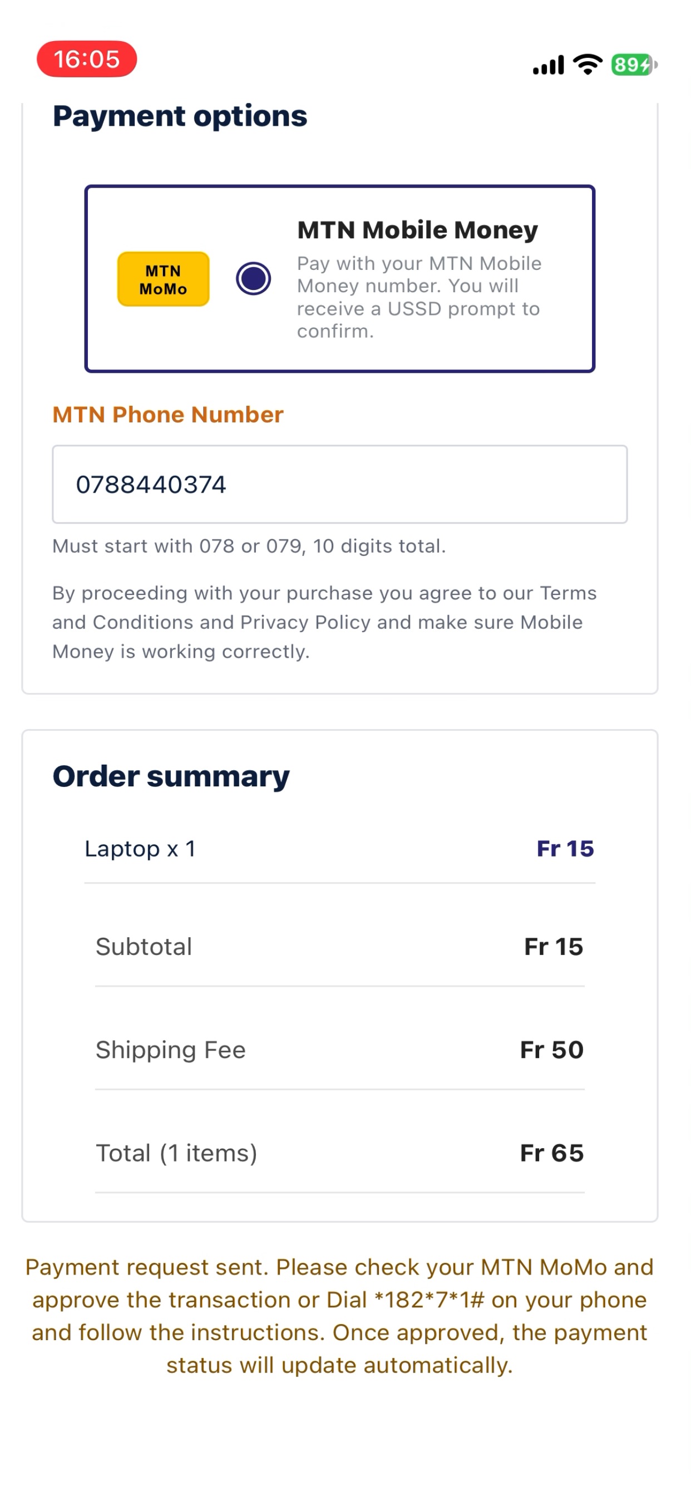Tap the Shipping Fee row
This screenshot has height=1496, width=691.
point(340,1050)
